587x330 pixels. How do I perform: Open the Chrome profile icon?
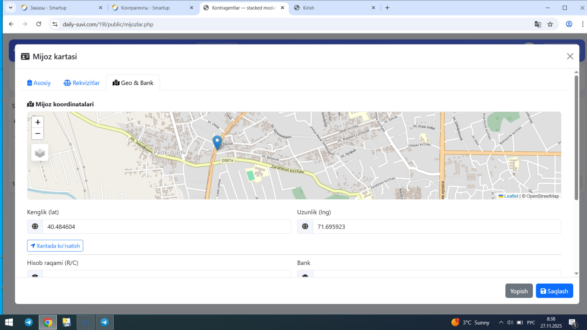(569, 24)
